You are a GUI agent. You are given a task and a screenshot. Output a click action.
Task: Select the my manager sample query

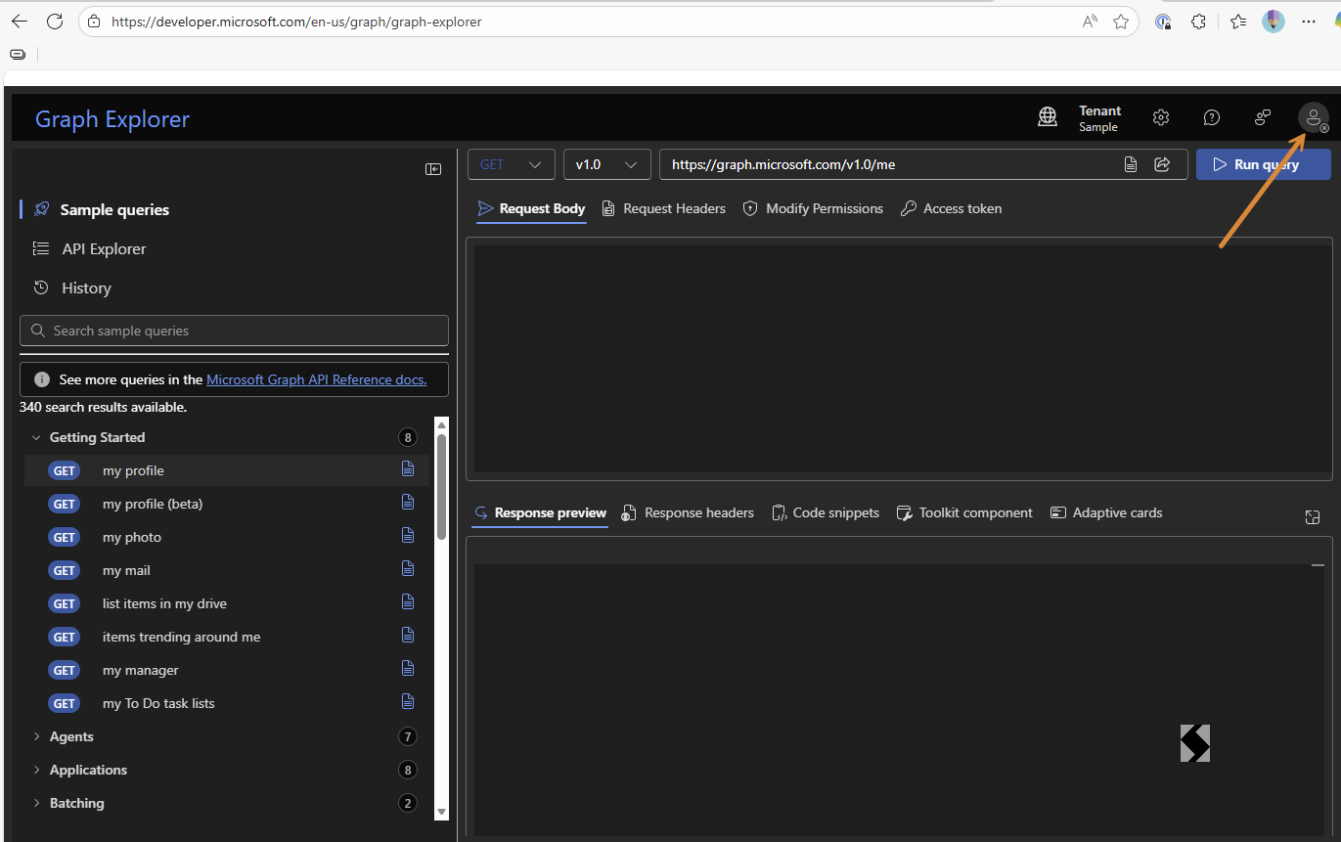point(227,670)
